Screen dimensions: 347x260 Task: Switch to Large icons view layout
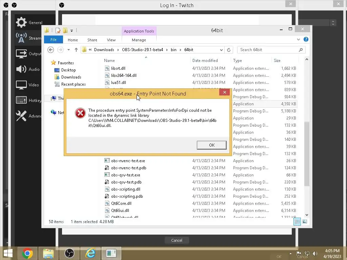pyautogui.click(x=305, y=221)
